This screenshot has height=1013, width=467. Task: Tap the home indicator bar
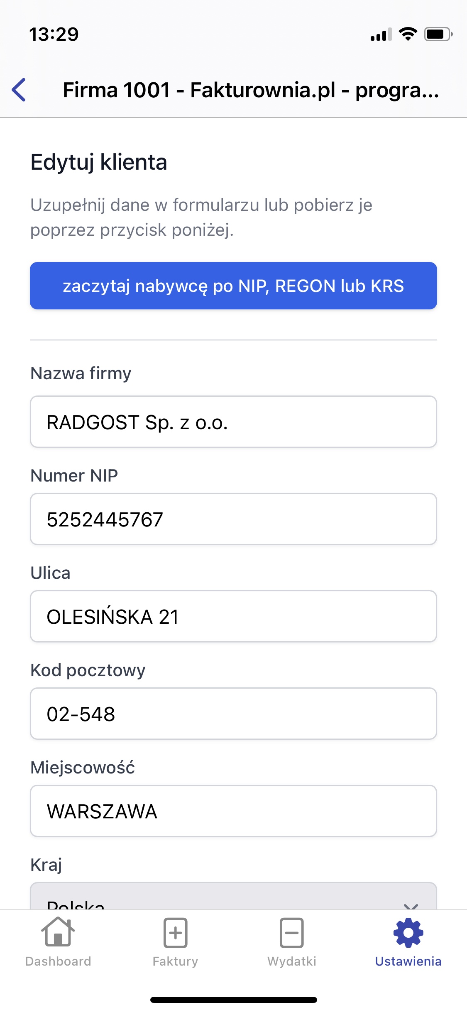click(233, 1000)
